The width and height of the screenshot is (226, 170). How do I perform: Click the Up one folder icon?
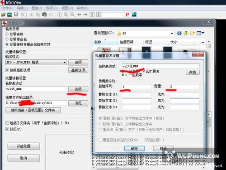coord(186,33)
